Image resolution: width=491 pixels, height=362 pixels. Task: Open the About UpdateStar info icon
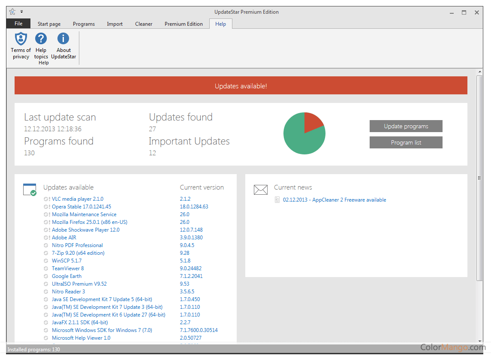click(x=63, y=39)
